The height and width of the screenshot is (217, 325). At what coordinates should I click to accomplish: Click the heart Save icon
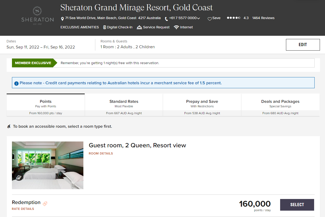(209, 19)
